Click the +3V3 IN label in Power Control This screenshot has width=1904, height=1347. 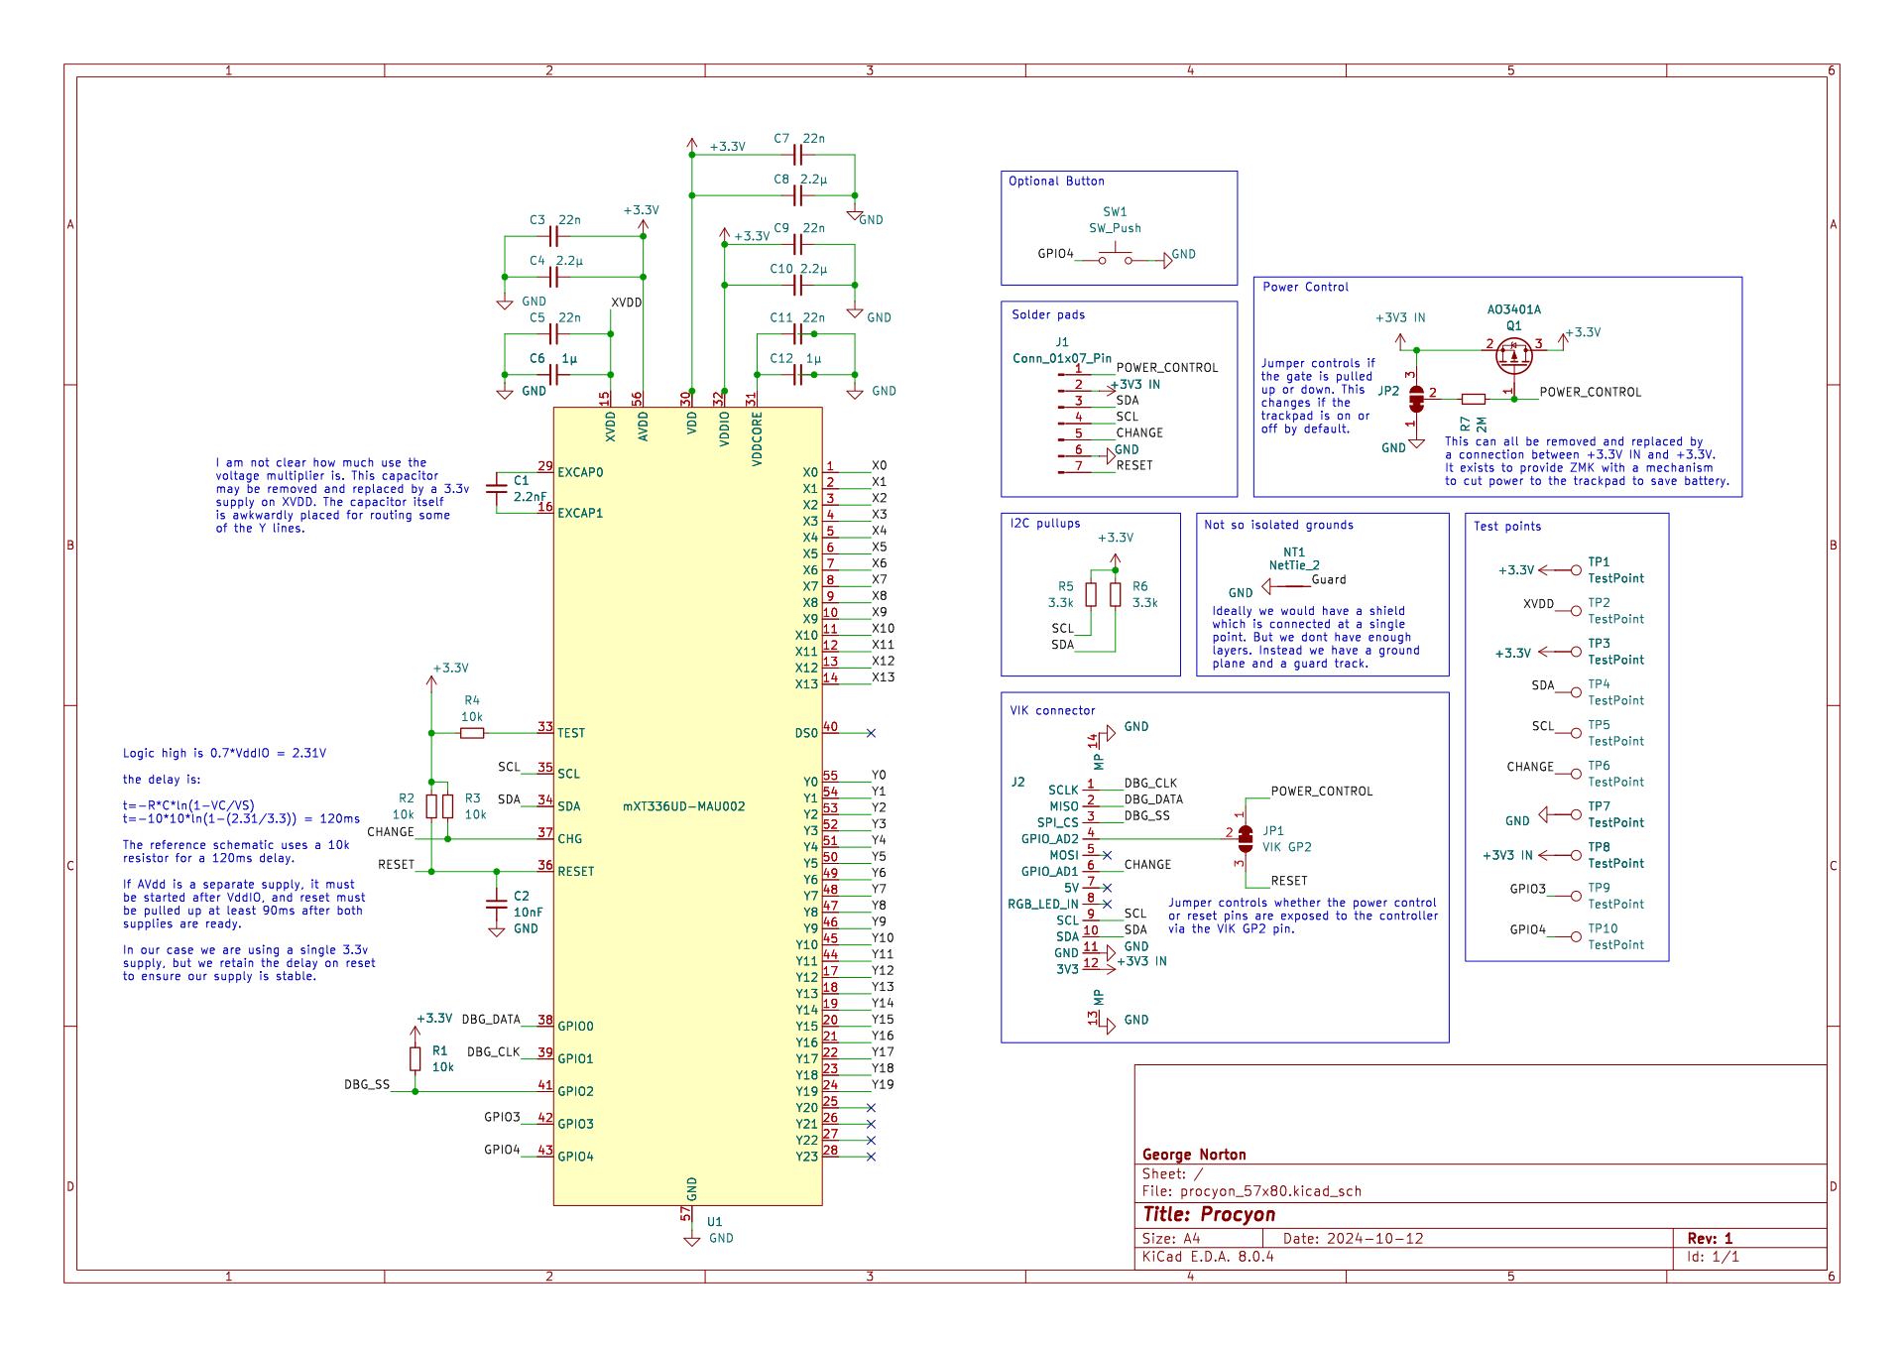1400,317
